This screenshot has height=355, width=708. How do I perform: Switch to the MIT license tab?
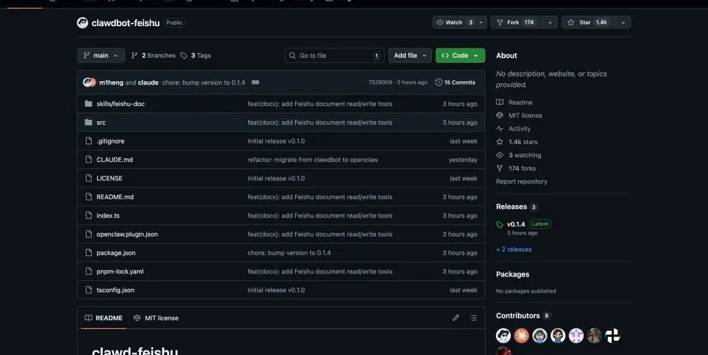click(x=156, y=318)
